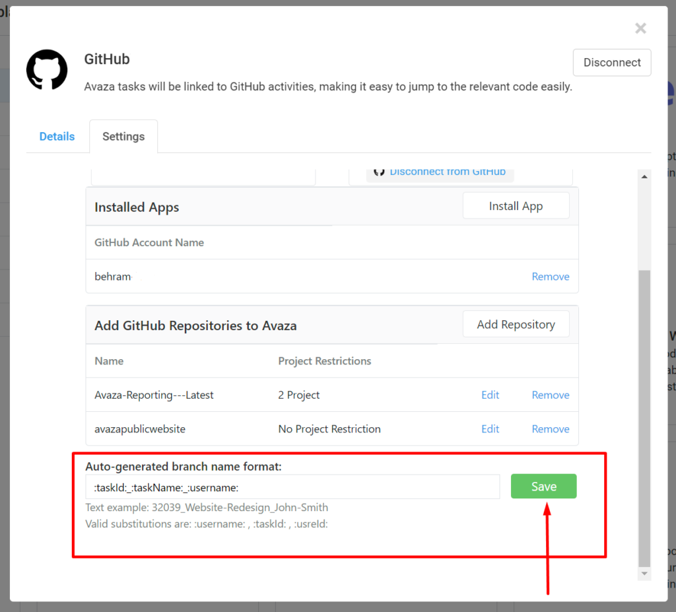
Task: Click the GitHub Octocat logo icon
Action: (47, 70)
